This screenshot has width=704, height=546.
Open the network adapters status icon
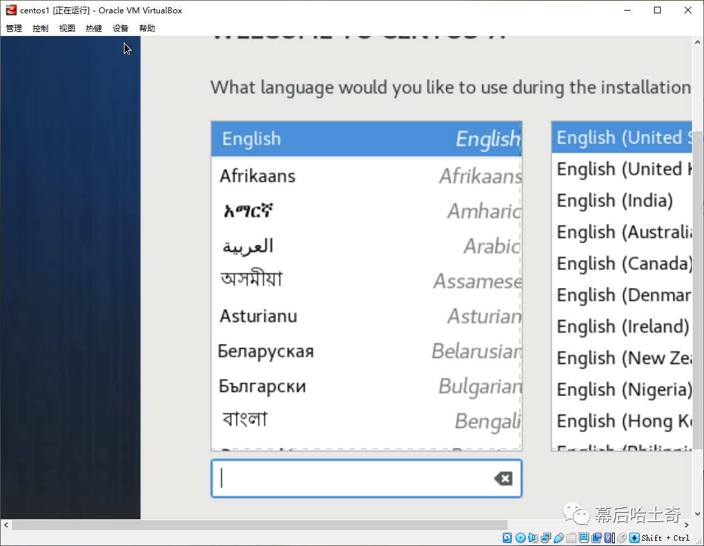point(545,537)
